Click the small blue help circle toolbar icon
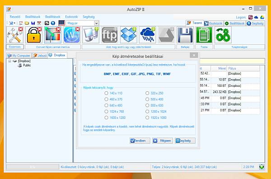 [x=53, y=23]
